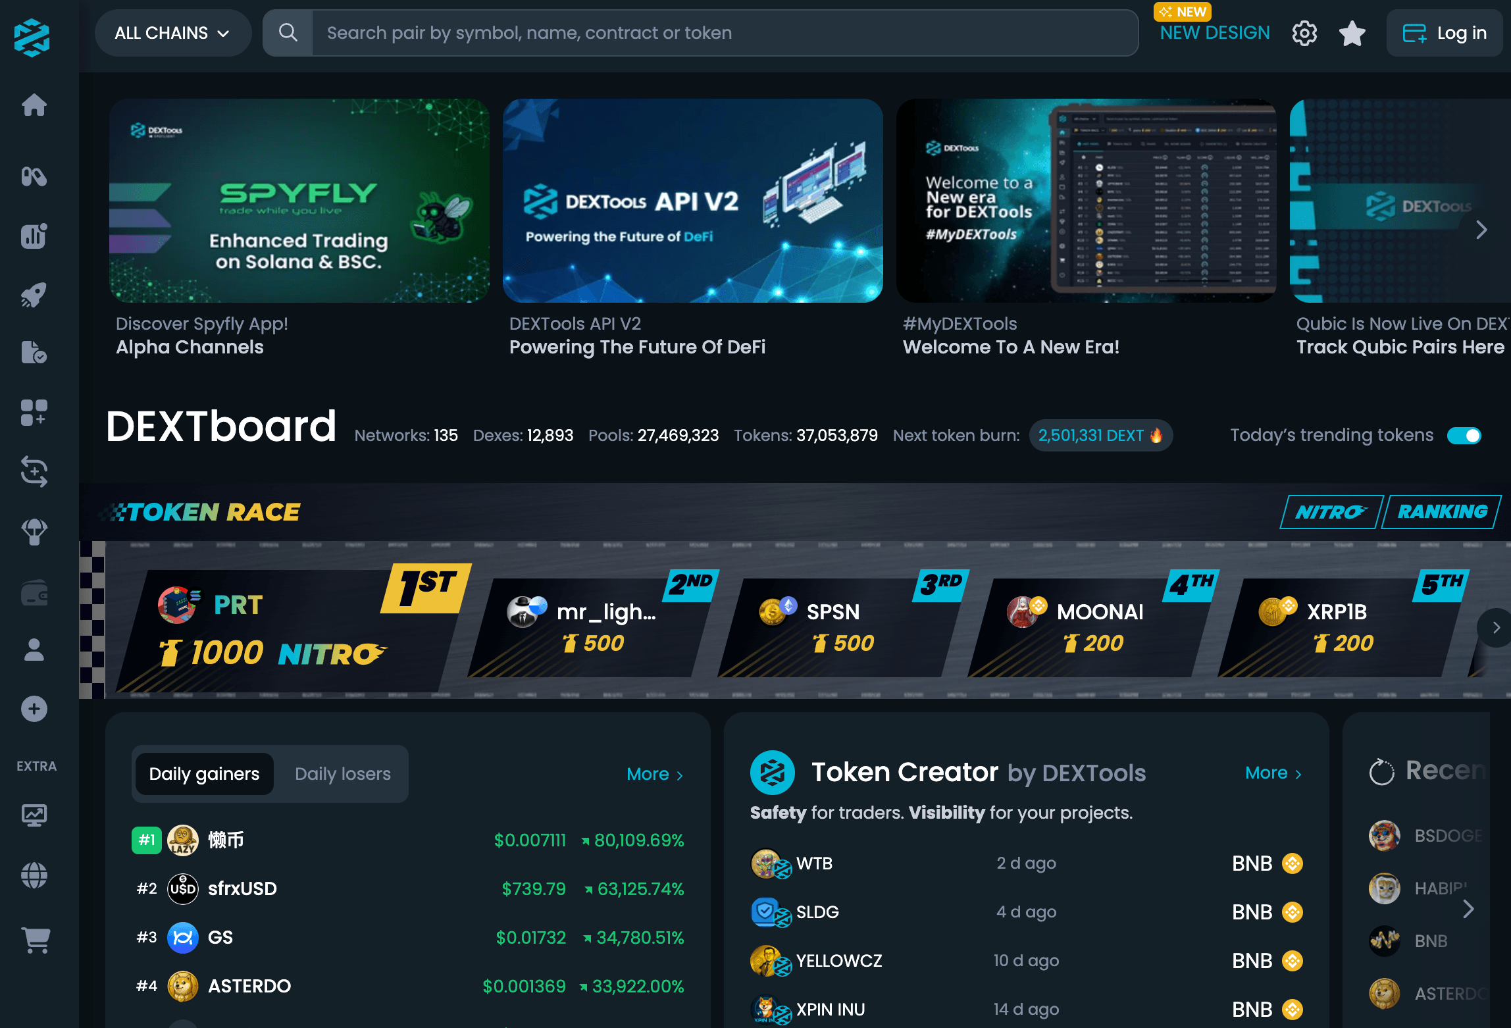Screen dimensions: 1511x1028
Task: Open the Home page from the sidebar
Action: tap(34, 105)
